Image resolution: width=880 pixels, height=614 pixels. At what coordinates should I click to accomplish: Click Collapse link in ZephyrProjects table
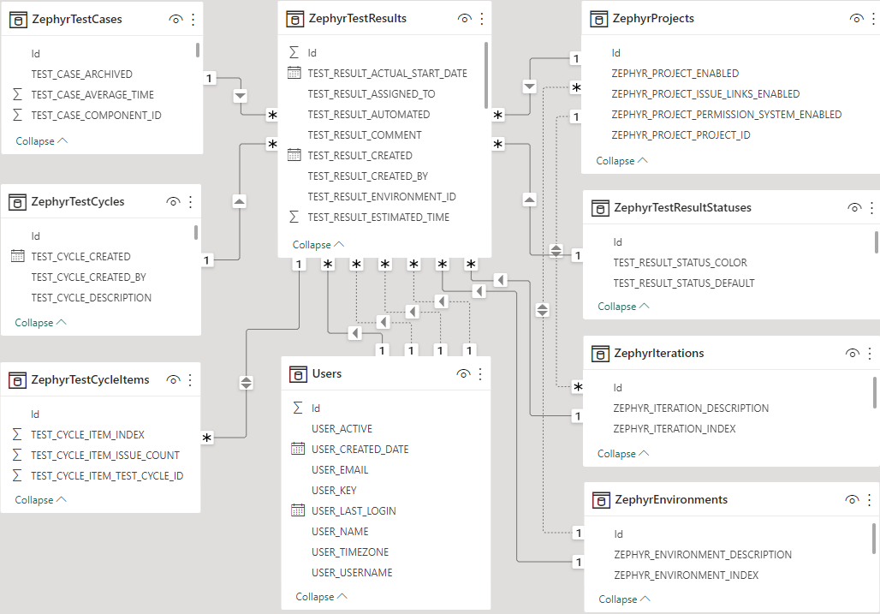pos(621,160)
